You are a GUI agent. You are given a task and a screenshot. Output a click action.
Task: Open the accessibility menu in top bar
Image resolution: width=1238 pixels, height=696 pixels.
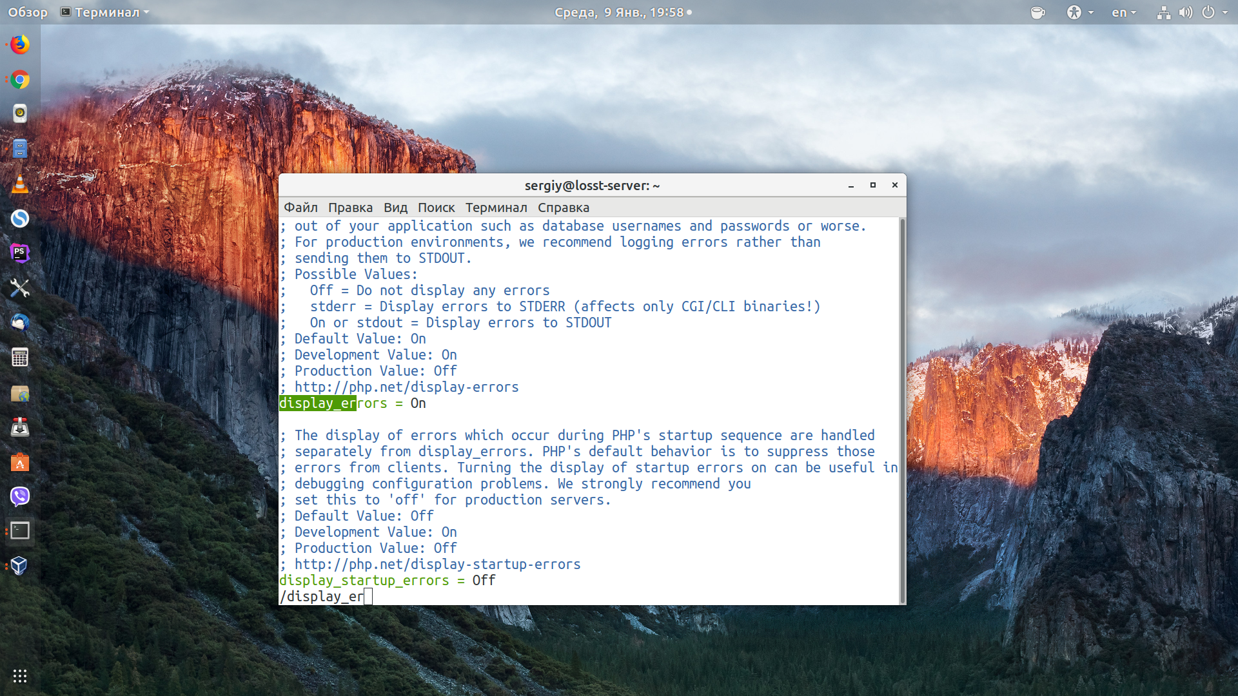click(x=1080, y=12)
